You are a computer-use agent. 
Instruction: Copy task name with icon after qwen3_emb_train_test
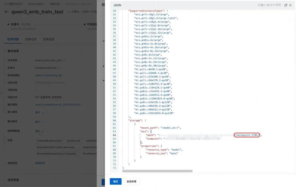point(64,60)
